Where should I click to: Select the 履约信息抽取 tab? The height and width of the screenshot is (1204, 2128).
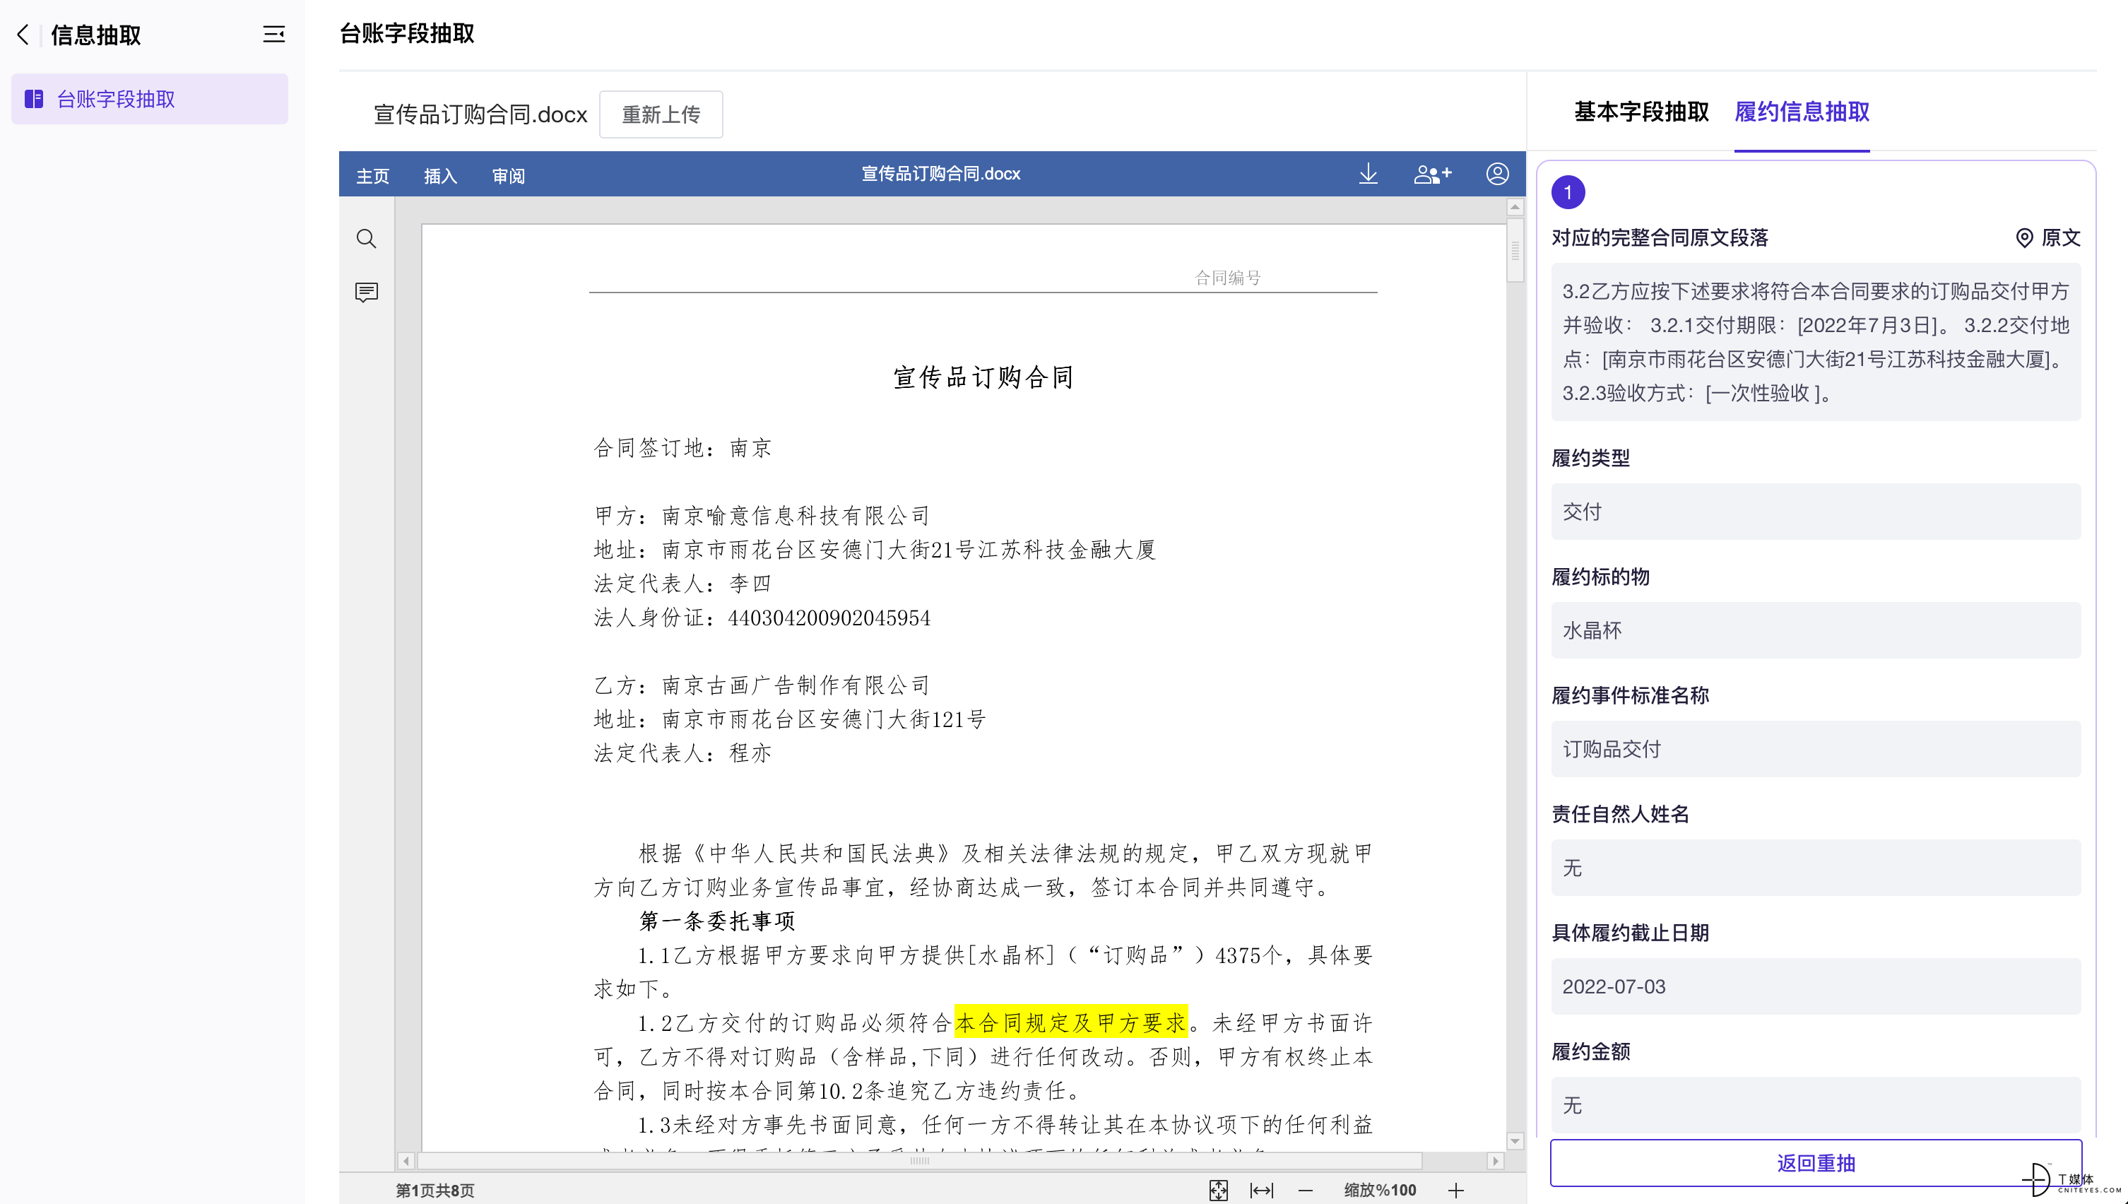pos(1802,112)
